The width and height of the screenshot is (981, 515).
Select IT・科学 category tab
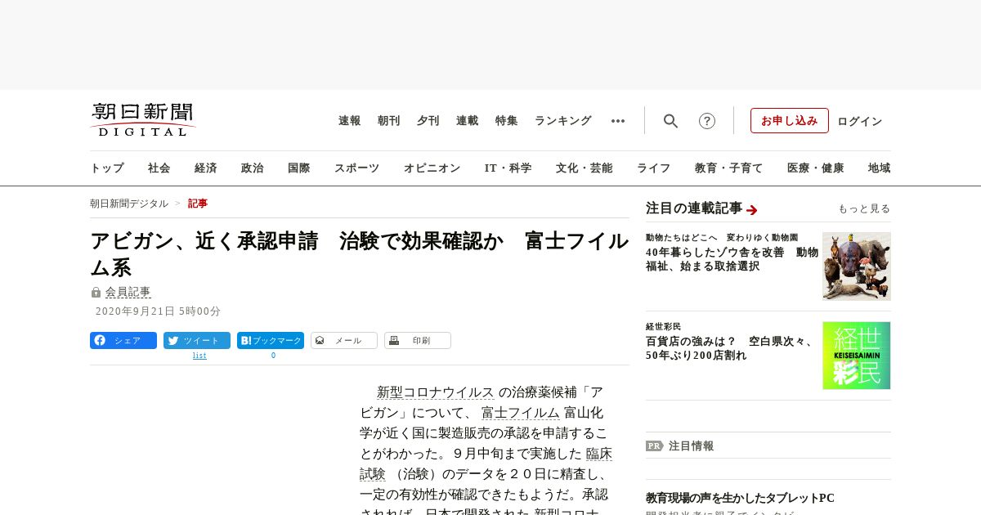508,168
